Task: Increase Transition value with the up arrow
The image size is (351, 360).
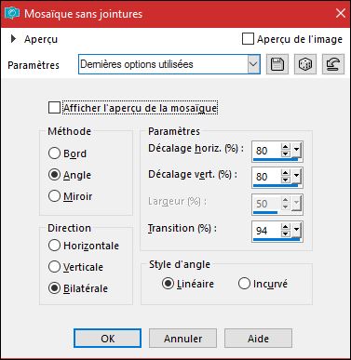Action: 286,227
